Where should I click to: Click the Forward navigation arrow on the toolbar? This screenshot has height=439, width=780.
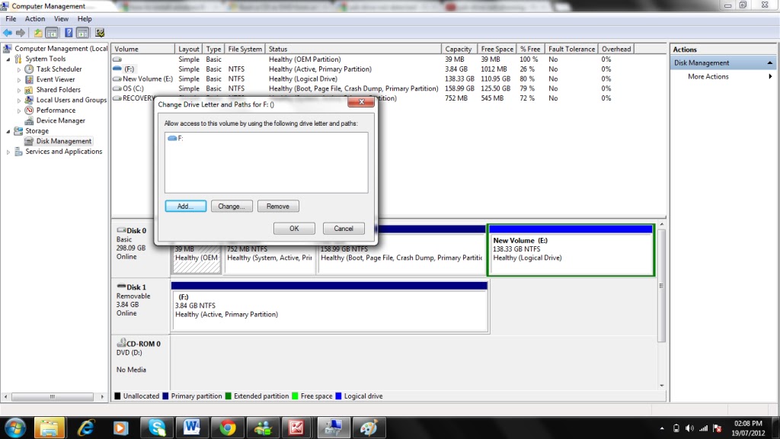pyautogui.click(x=20, y=33)
